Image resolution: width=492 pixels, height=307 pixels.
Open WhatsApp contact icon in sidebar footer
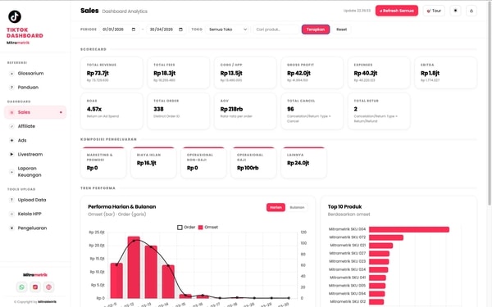pyautogui.click(x=21, y=287)
